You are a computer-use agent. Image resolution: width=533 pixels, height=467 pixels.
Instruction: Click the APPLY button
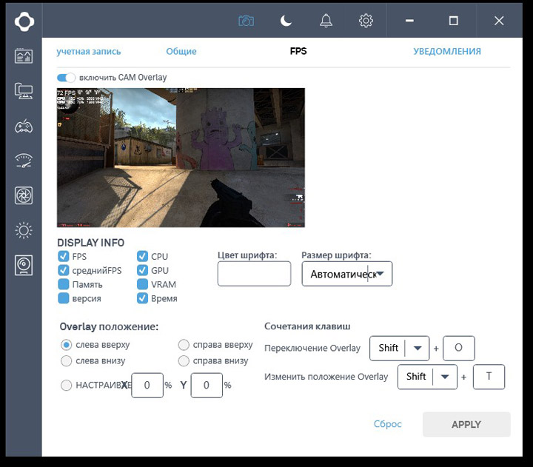pos(466,424)
